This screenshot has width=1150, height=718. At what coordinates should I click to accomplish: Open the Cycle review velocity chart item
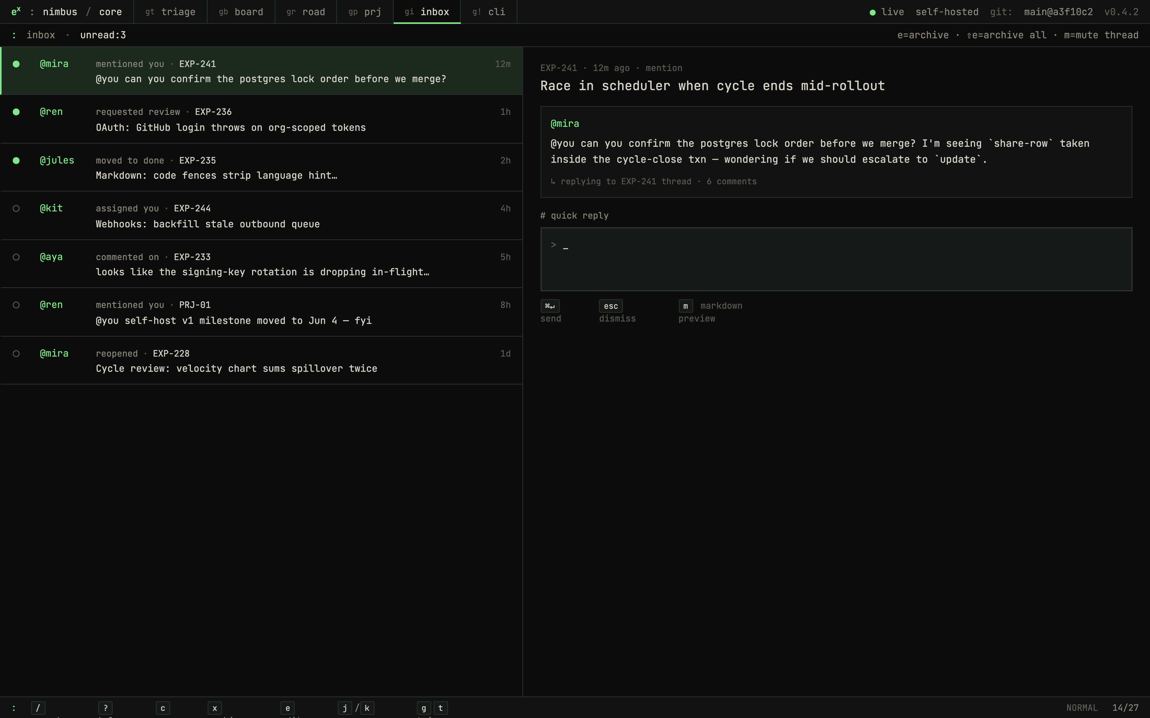[261, 360]
